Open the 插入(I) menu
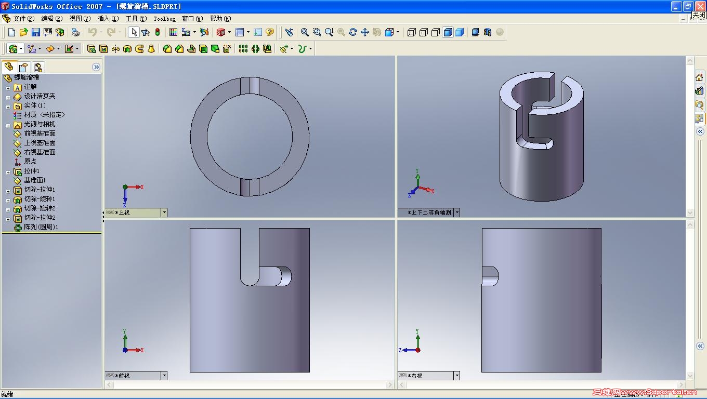This screenshot has height=399, width=707. 108,19
